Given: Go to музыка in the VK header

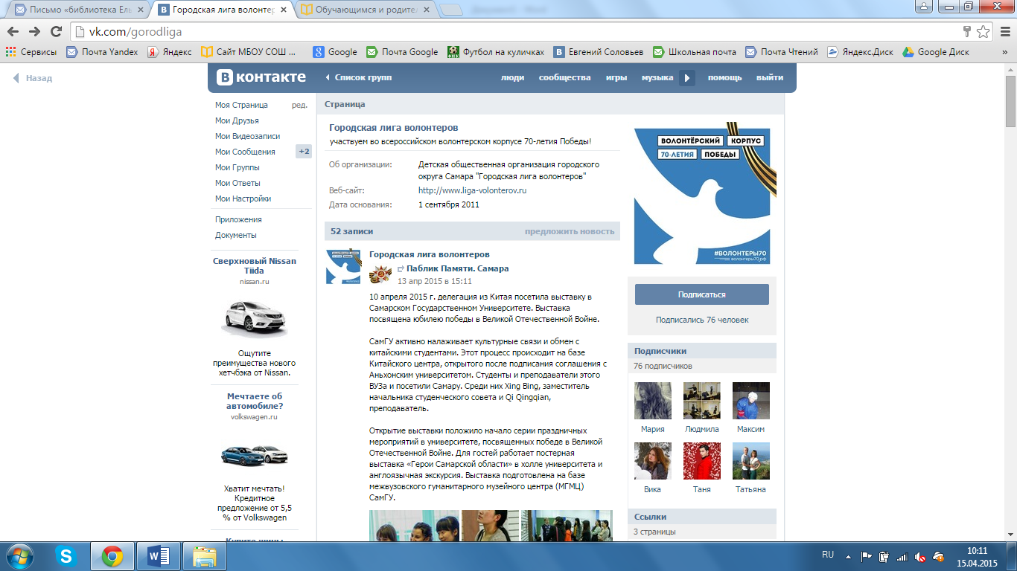Looking at the screenshot, I should 657,77.
